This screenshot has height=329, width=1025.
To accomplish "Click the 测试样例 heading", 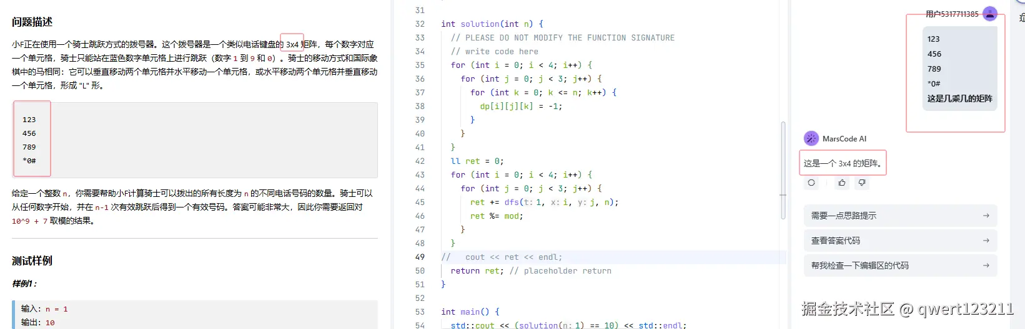I will click(32, 260).
